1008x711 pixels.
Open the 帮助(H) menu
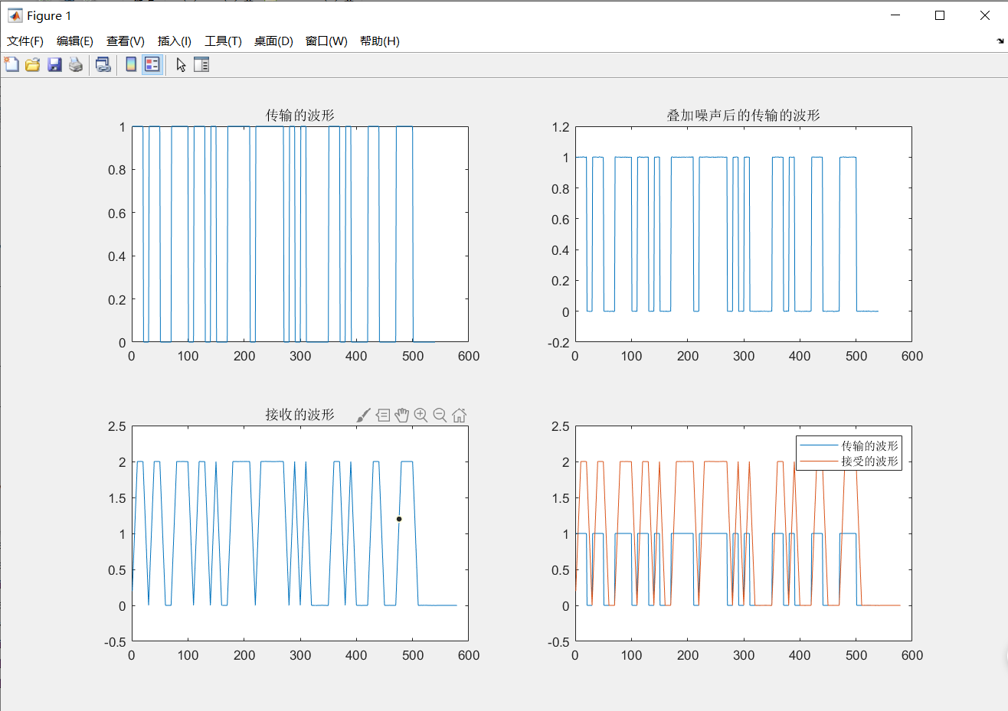click(380, 41)
